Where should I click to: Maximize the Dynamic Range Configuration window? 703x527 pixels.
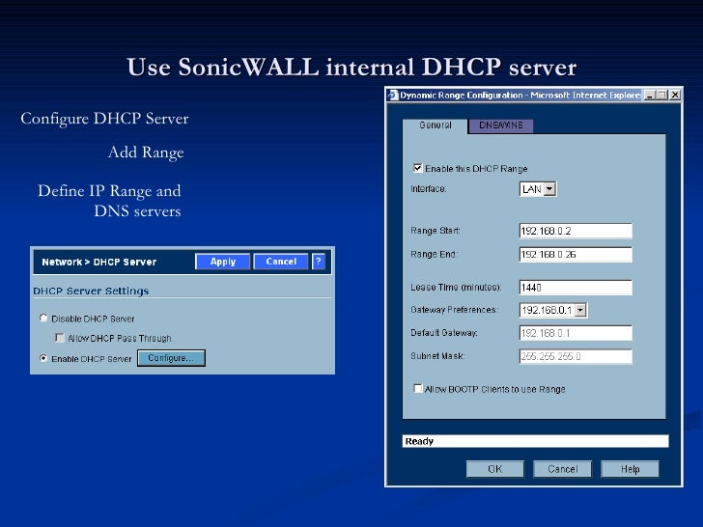661,95
